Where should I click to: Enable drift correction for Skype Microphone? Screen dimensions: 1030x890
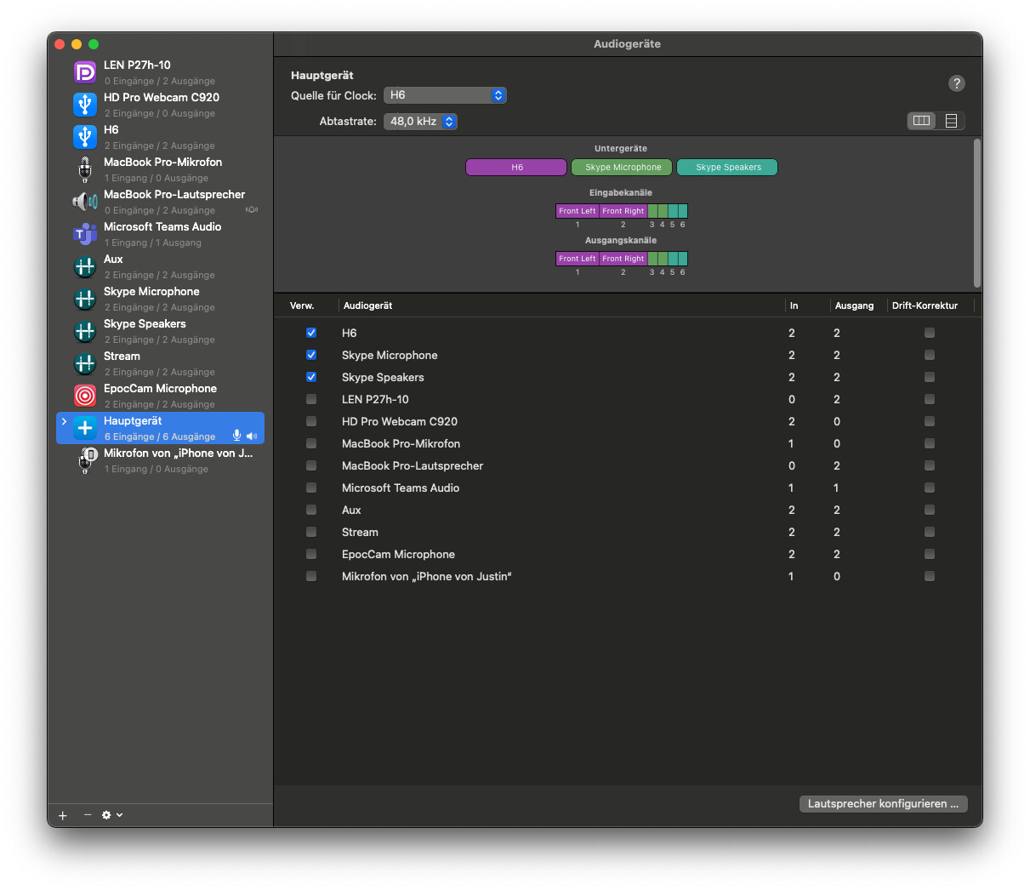930,355
